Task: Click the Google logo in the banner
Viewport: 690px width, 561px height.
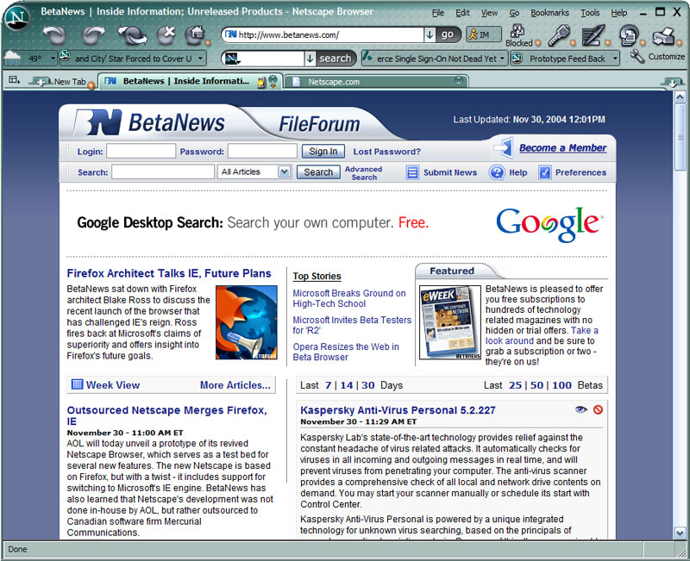Action: pos(549,224)
